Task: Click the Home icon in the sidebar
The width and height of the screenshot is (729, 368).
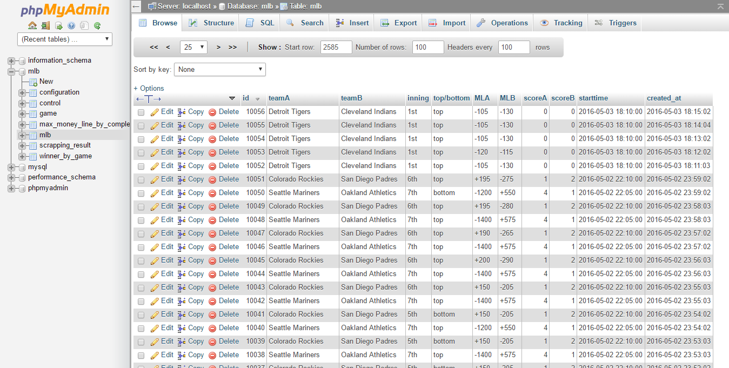Action: (x=32, y=25)
